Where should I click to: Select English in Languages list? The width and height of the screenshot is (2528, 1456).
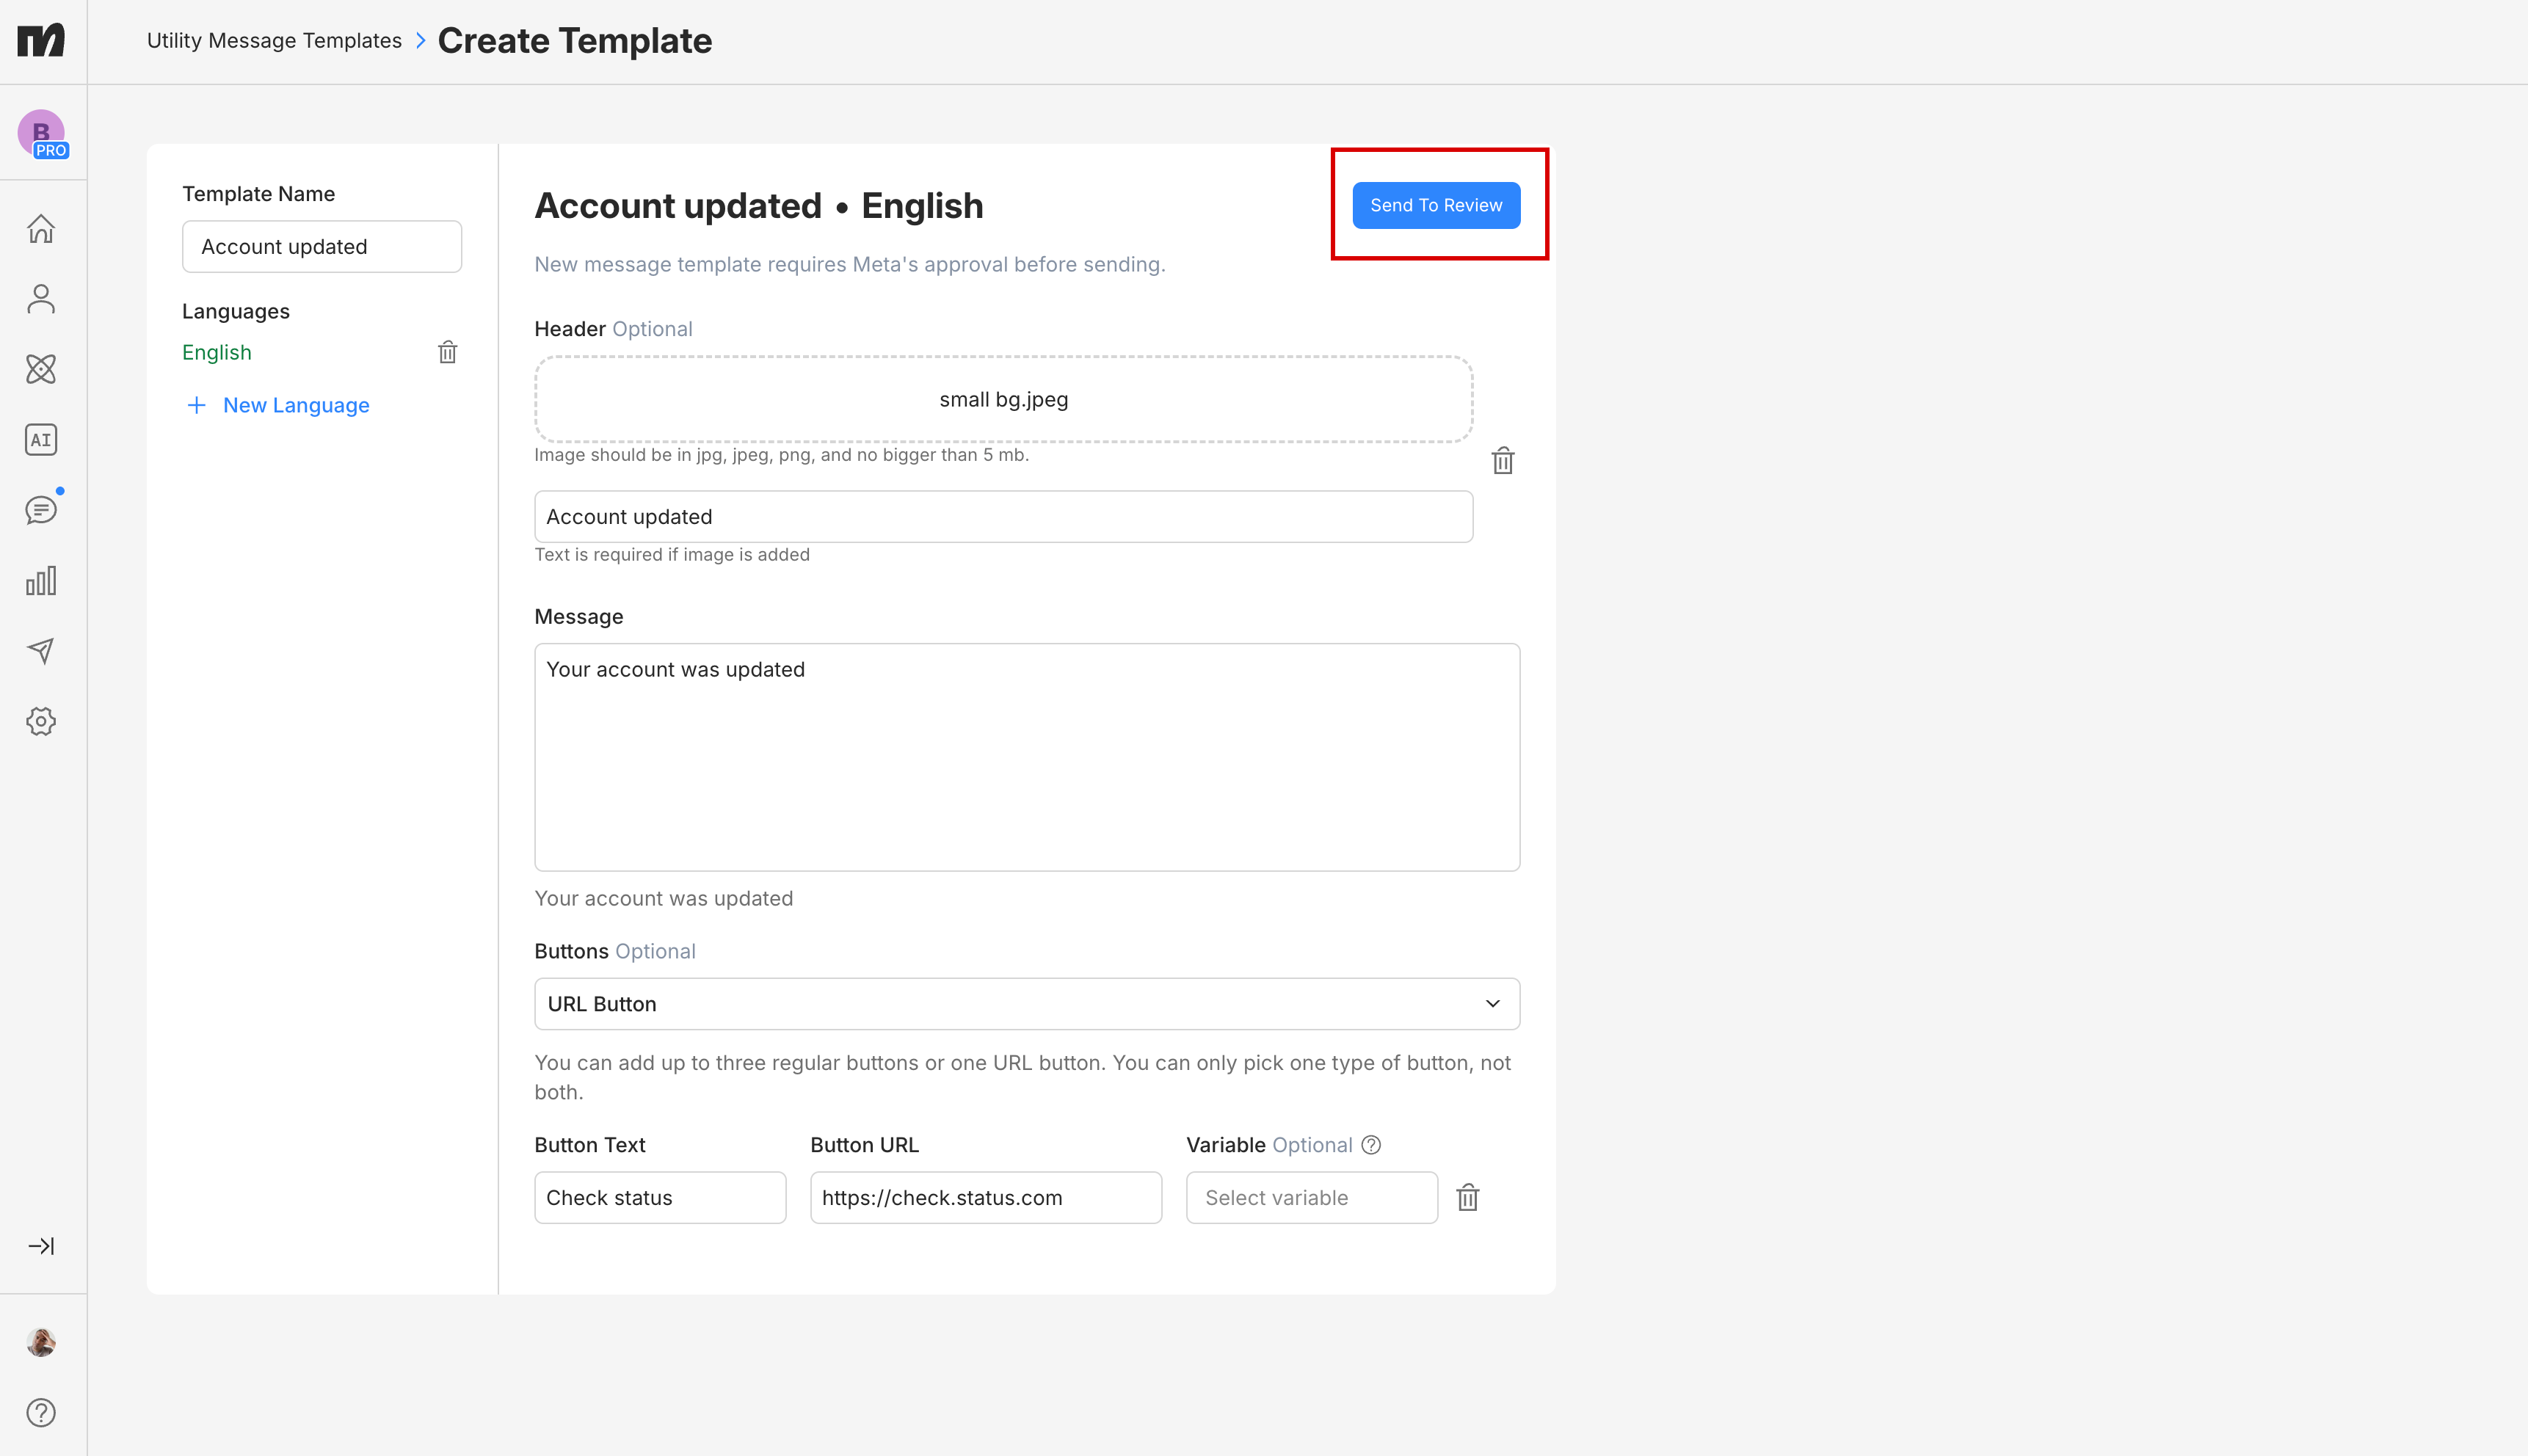(x=217, y=352)
